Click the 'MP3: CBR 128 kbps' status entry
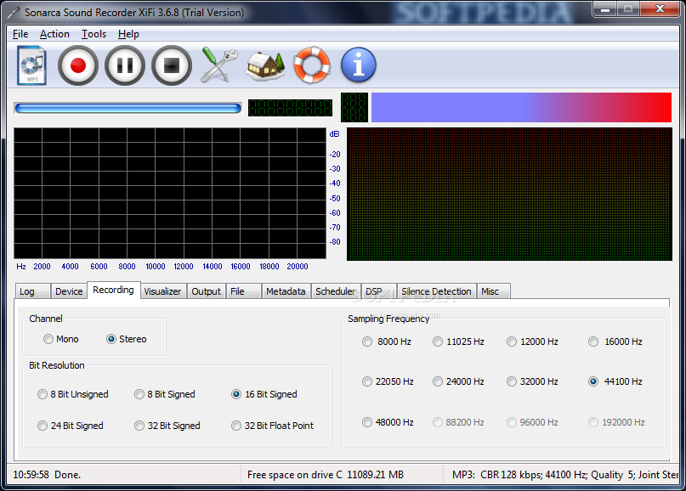 (x=564, y=475)
